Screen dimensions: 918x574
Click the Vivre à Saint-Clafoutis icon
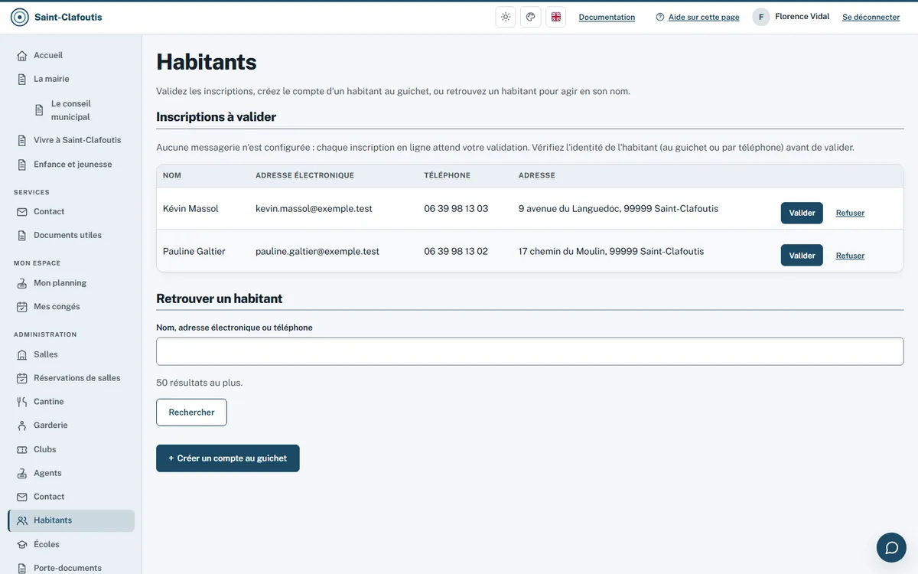[x=22, y=141]
